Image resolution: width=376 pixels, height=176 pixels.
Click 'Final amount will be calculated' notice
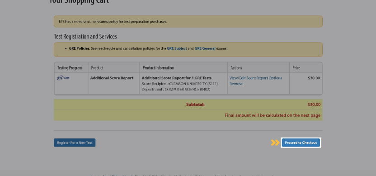(x=273, y=115)
